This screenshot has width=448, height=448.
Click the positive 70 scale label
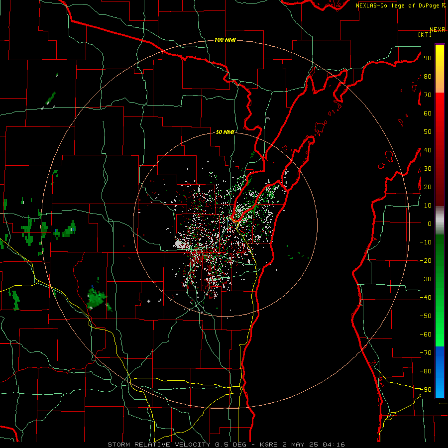tap(428, 95)
